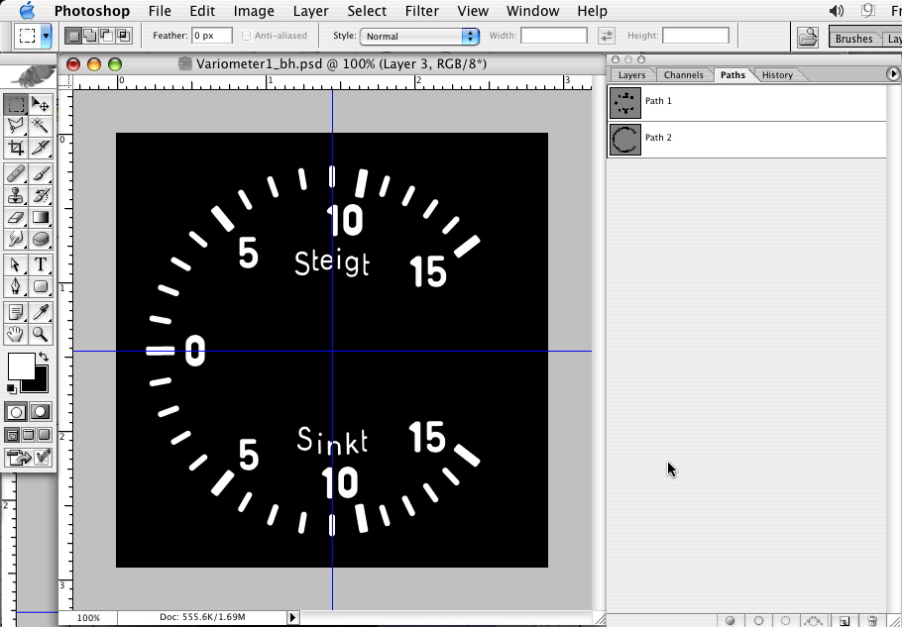Switch to the Channels tab
This screenshot has width=902, height=627.
click(683, 75)
